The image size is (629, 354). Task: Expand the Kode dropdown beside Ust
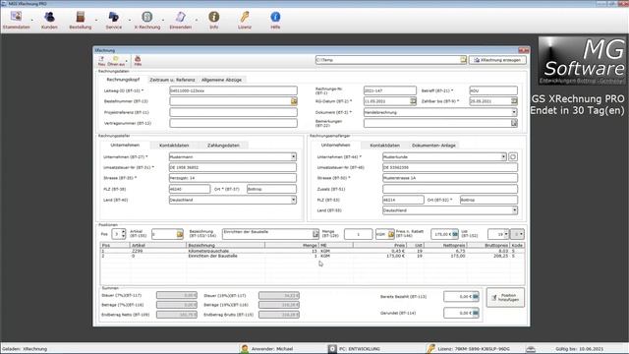(521, 234)
